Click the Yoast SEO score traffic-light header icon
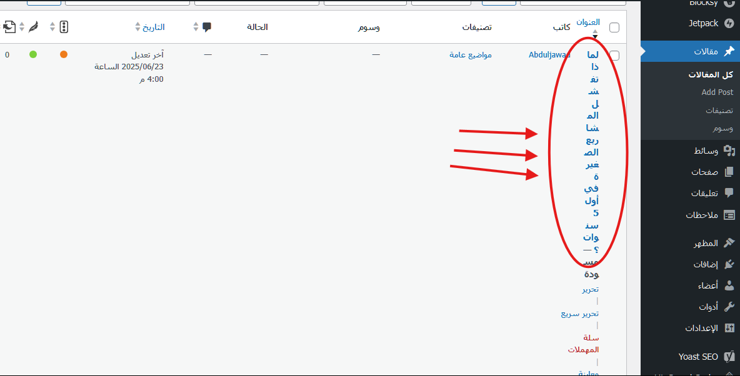740x376 pixels. tap(64, 27)
